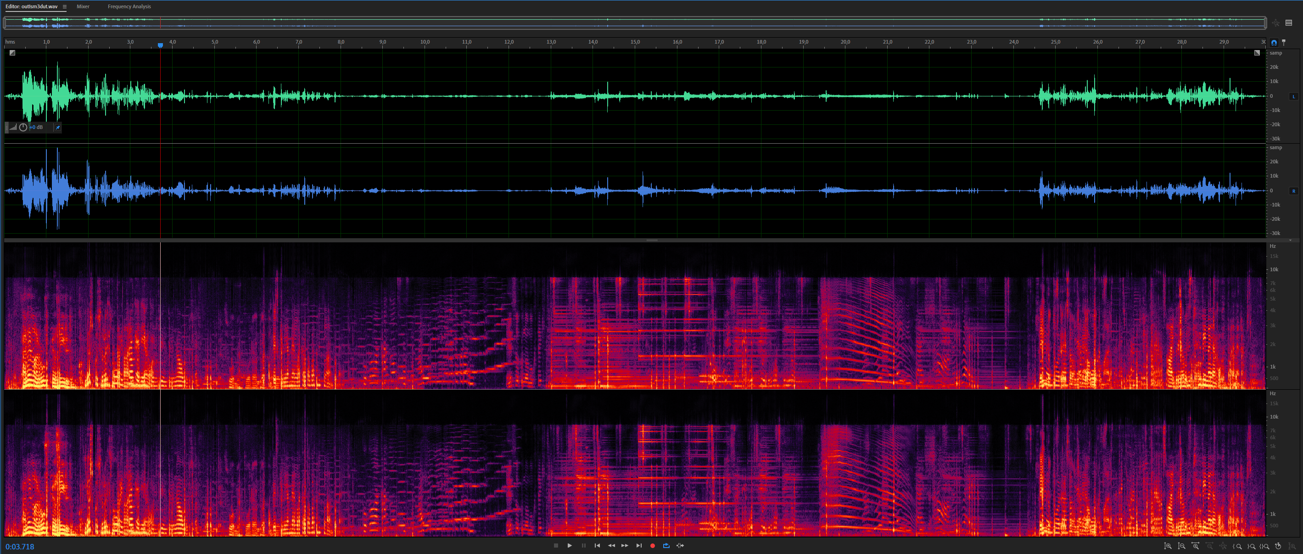Toggle Loop Playback button
The width and height of the screenshot is (1303, 554).
[x=666, y=545]
